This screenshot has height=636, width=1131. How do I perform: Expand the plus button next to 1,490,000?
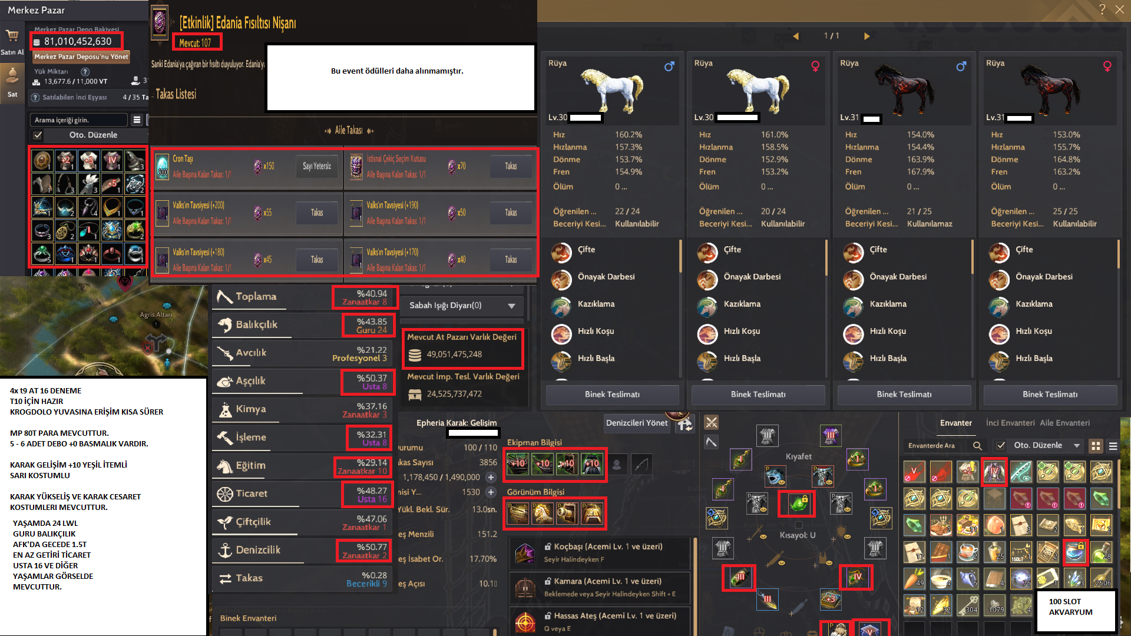491,477
